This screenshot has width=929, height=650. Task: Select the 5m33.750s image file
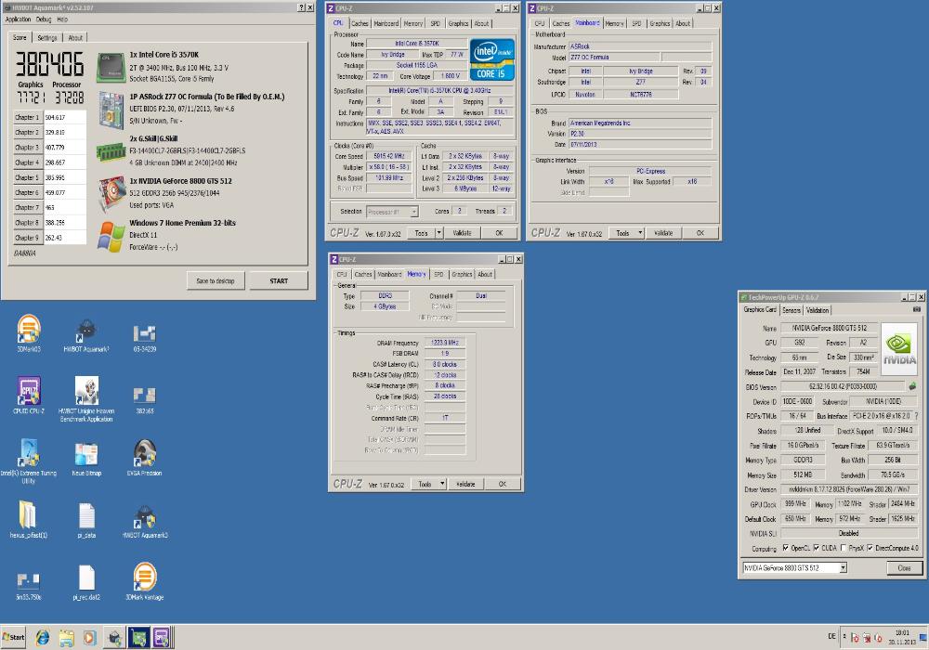(x=29, y=586)
